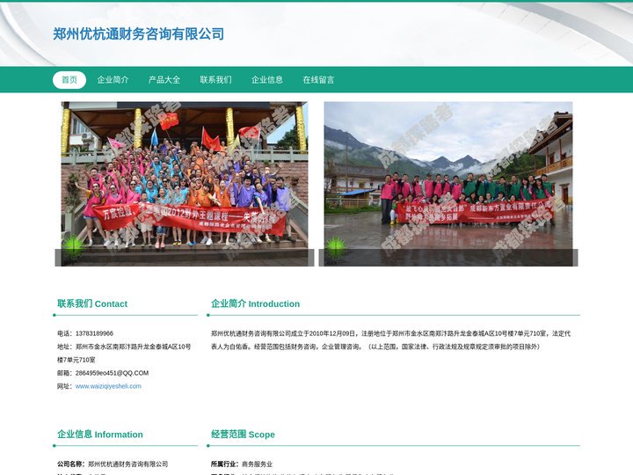The image size is (633, 475).
Task: Select phone number 13783189966 text
Action: [94, 333]
